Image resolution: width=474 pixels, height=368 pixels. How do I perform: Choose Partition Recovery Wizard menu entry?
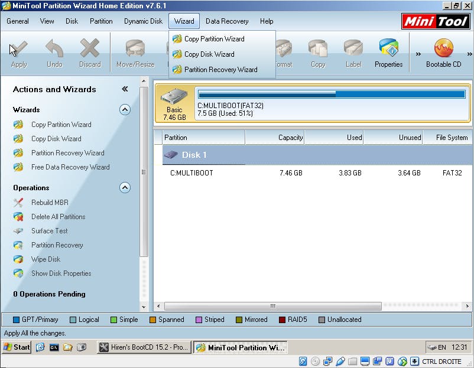220,70
